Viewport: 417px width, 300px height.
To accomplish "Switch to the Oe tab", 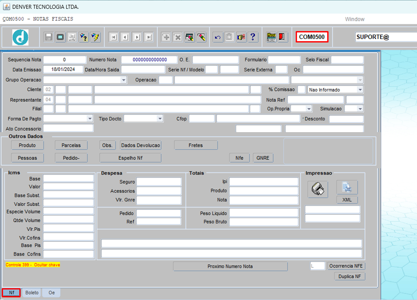I will coord(52,293).
